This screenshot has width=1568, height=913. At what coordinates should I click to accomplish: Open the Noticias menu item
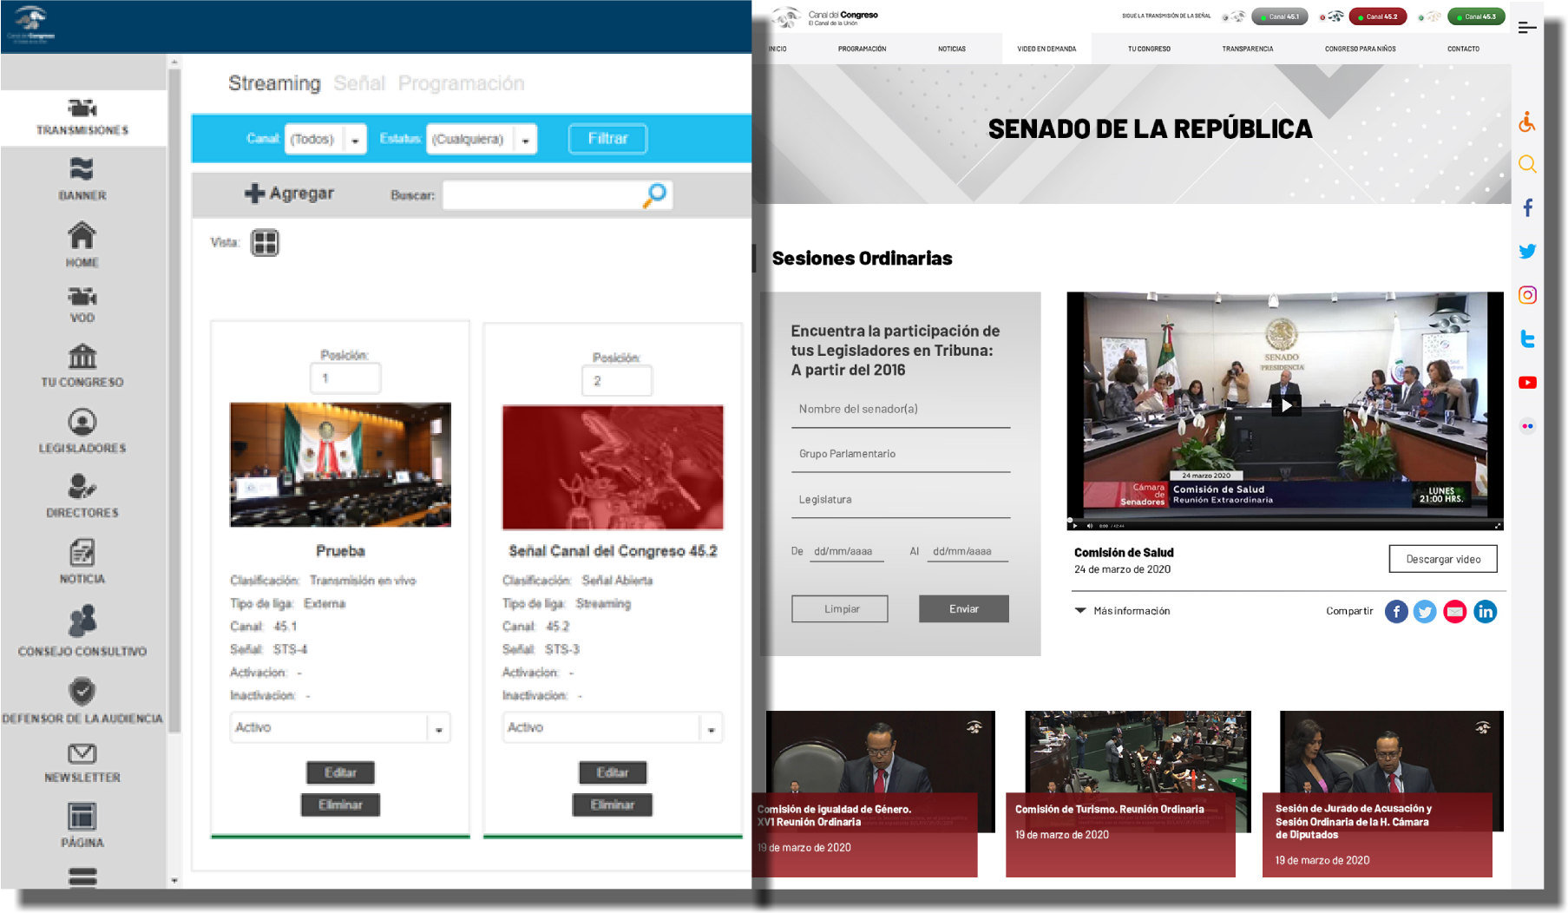(x=951, y=49)
